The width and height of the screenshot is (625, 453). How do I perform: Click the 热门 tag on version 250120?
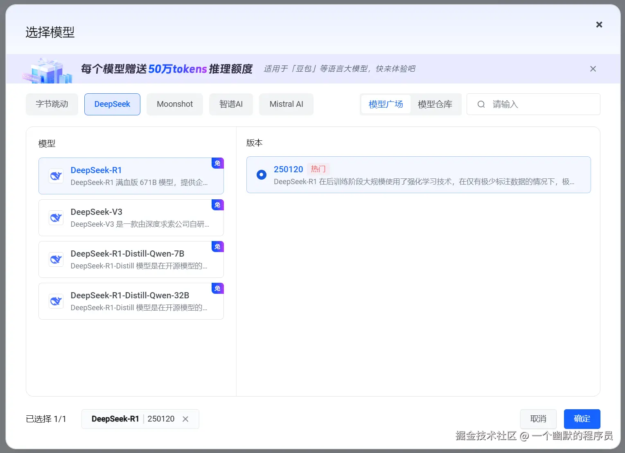point(318,169)
